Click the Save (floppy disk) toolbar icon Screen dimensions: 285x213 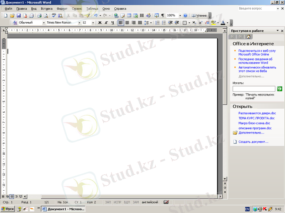19,16
